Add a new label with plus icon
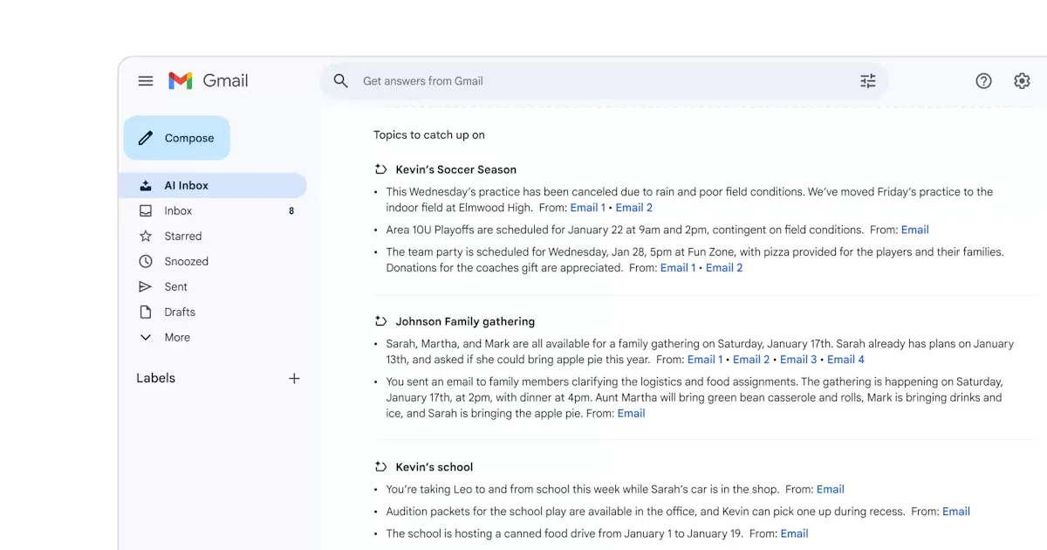1047x550 pixels. (x=294, y=379)
